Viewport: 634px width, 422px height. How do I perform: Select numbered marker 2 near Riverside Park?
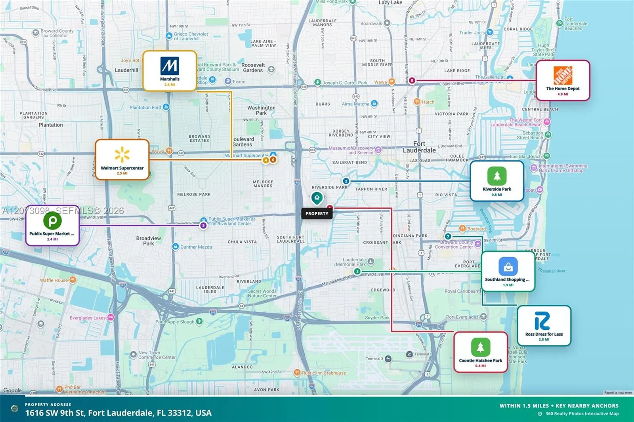click(x=346, y=181)
